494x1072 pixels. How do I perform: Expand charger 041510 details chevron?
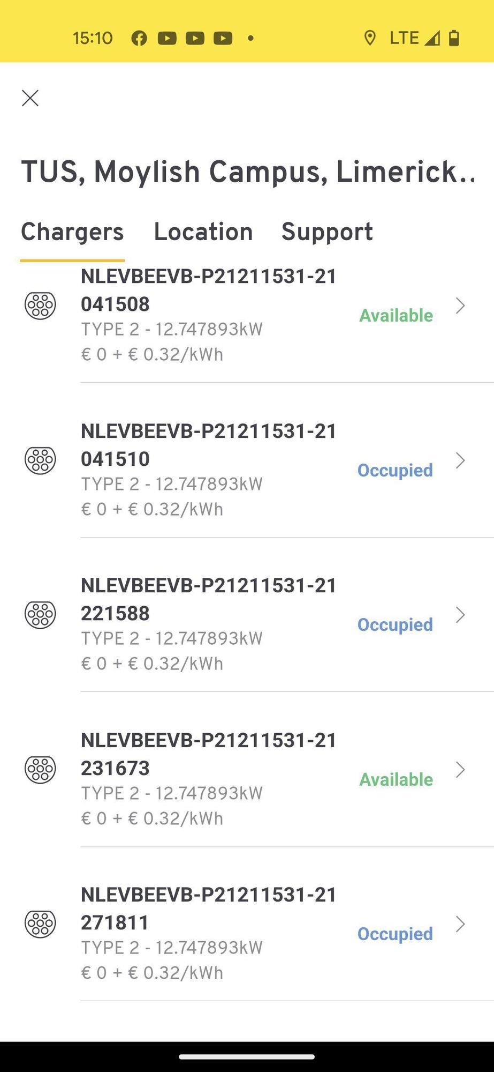[x=460, y=460]
